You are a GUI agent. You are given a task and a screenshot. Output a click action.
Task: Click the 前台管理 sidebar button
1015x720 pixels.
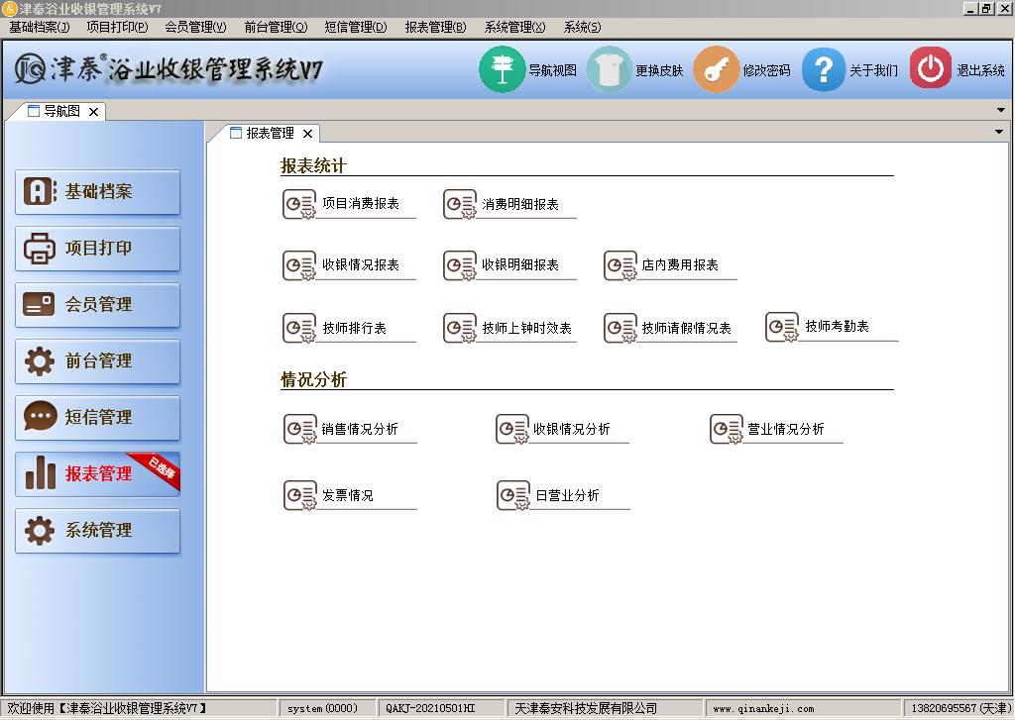98,361
